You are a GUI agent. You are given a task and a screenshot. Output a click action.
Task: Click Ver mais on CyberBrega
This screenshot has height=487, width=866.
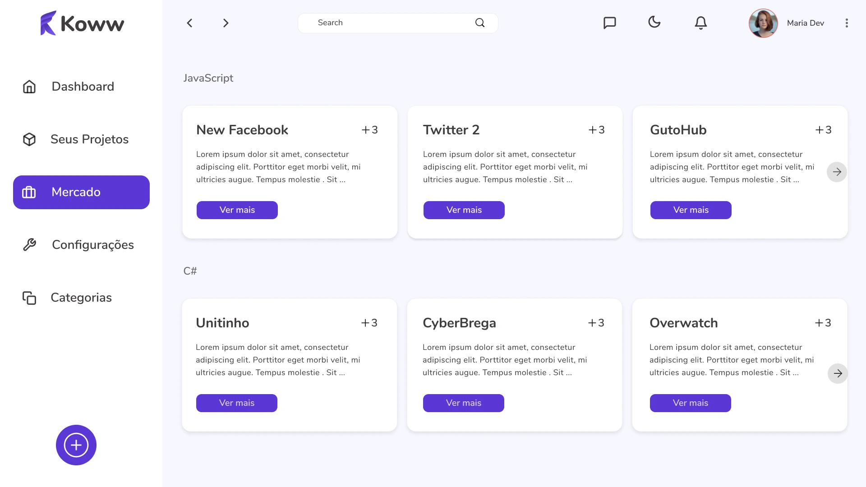463,403
